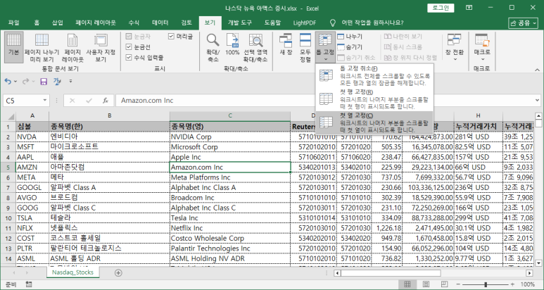Open 창 전환 switch windows
Image resolution: width=544 pixels, height=290 pixels.
click(x=454, y=47)
